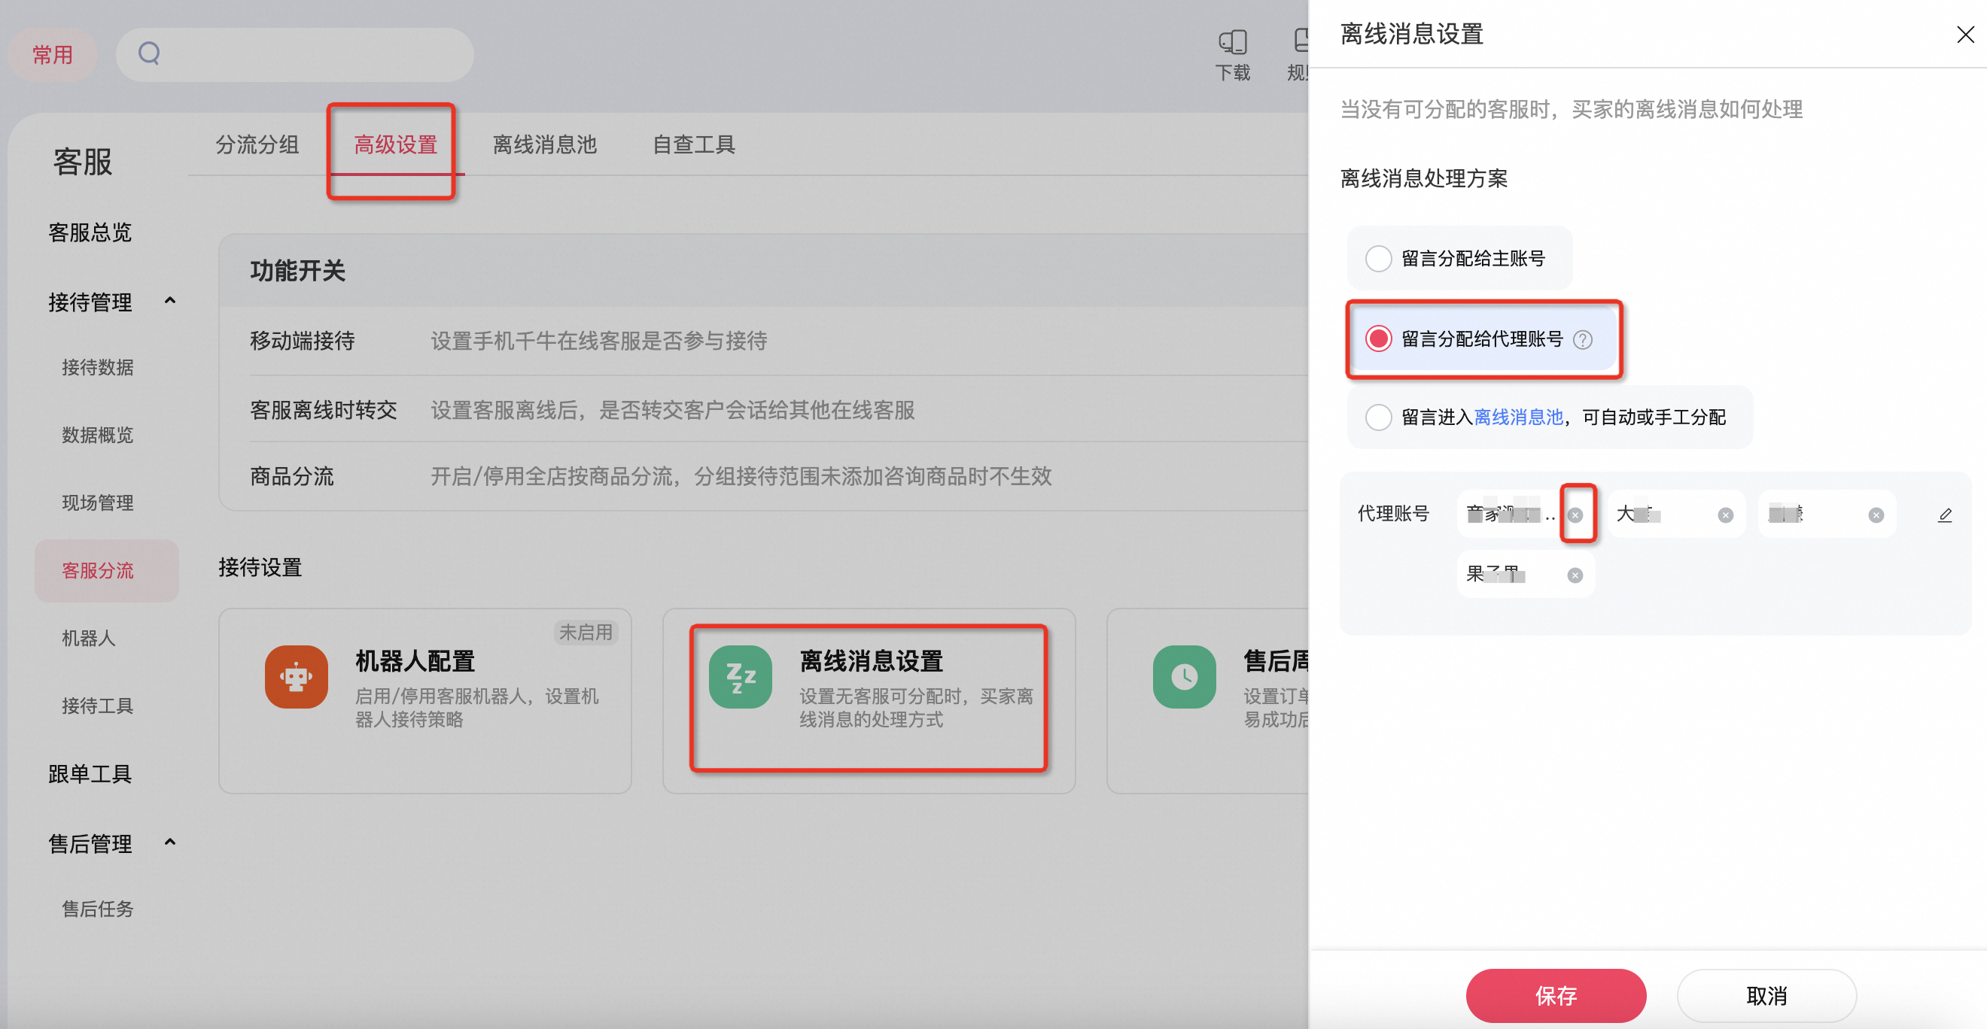Open the 离线消息池 hyperlink

click(x=1518, y=417)
